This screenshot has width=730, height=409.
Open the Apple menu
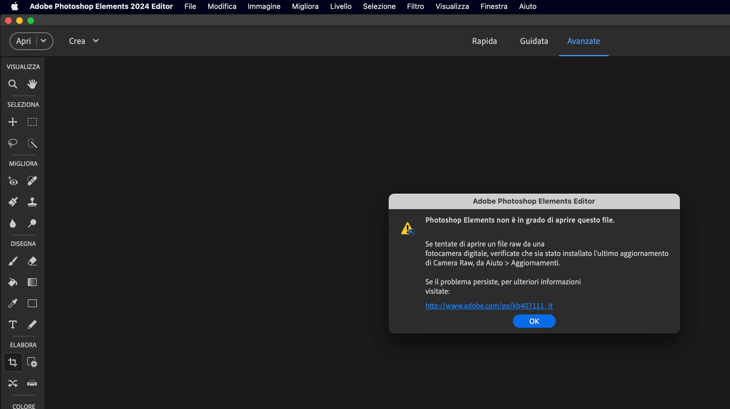[15, 6]
